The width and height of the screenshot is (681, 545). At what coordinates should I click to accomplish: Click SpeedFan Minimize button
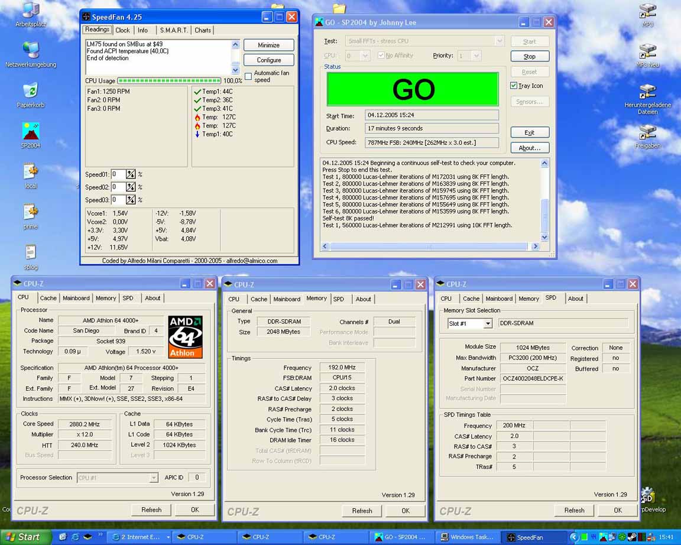pyautogui.click(x=269, y=45)
